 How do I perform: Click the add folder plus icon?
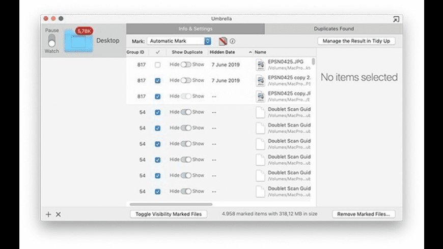point(48,214)
